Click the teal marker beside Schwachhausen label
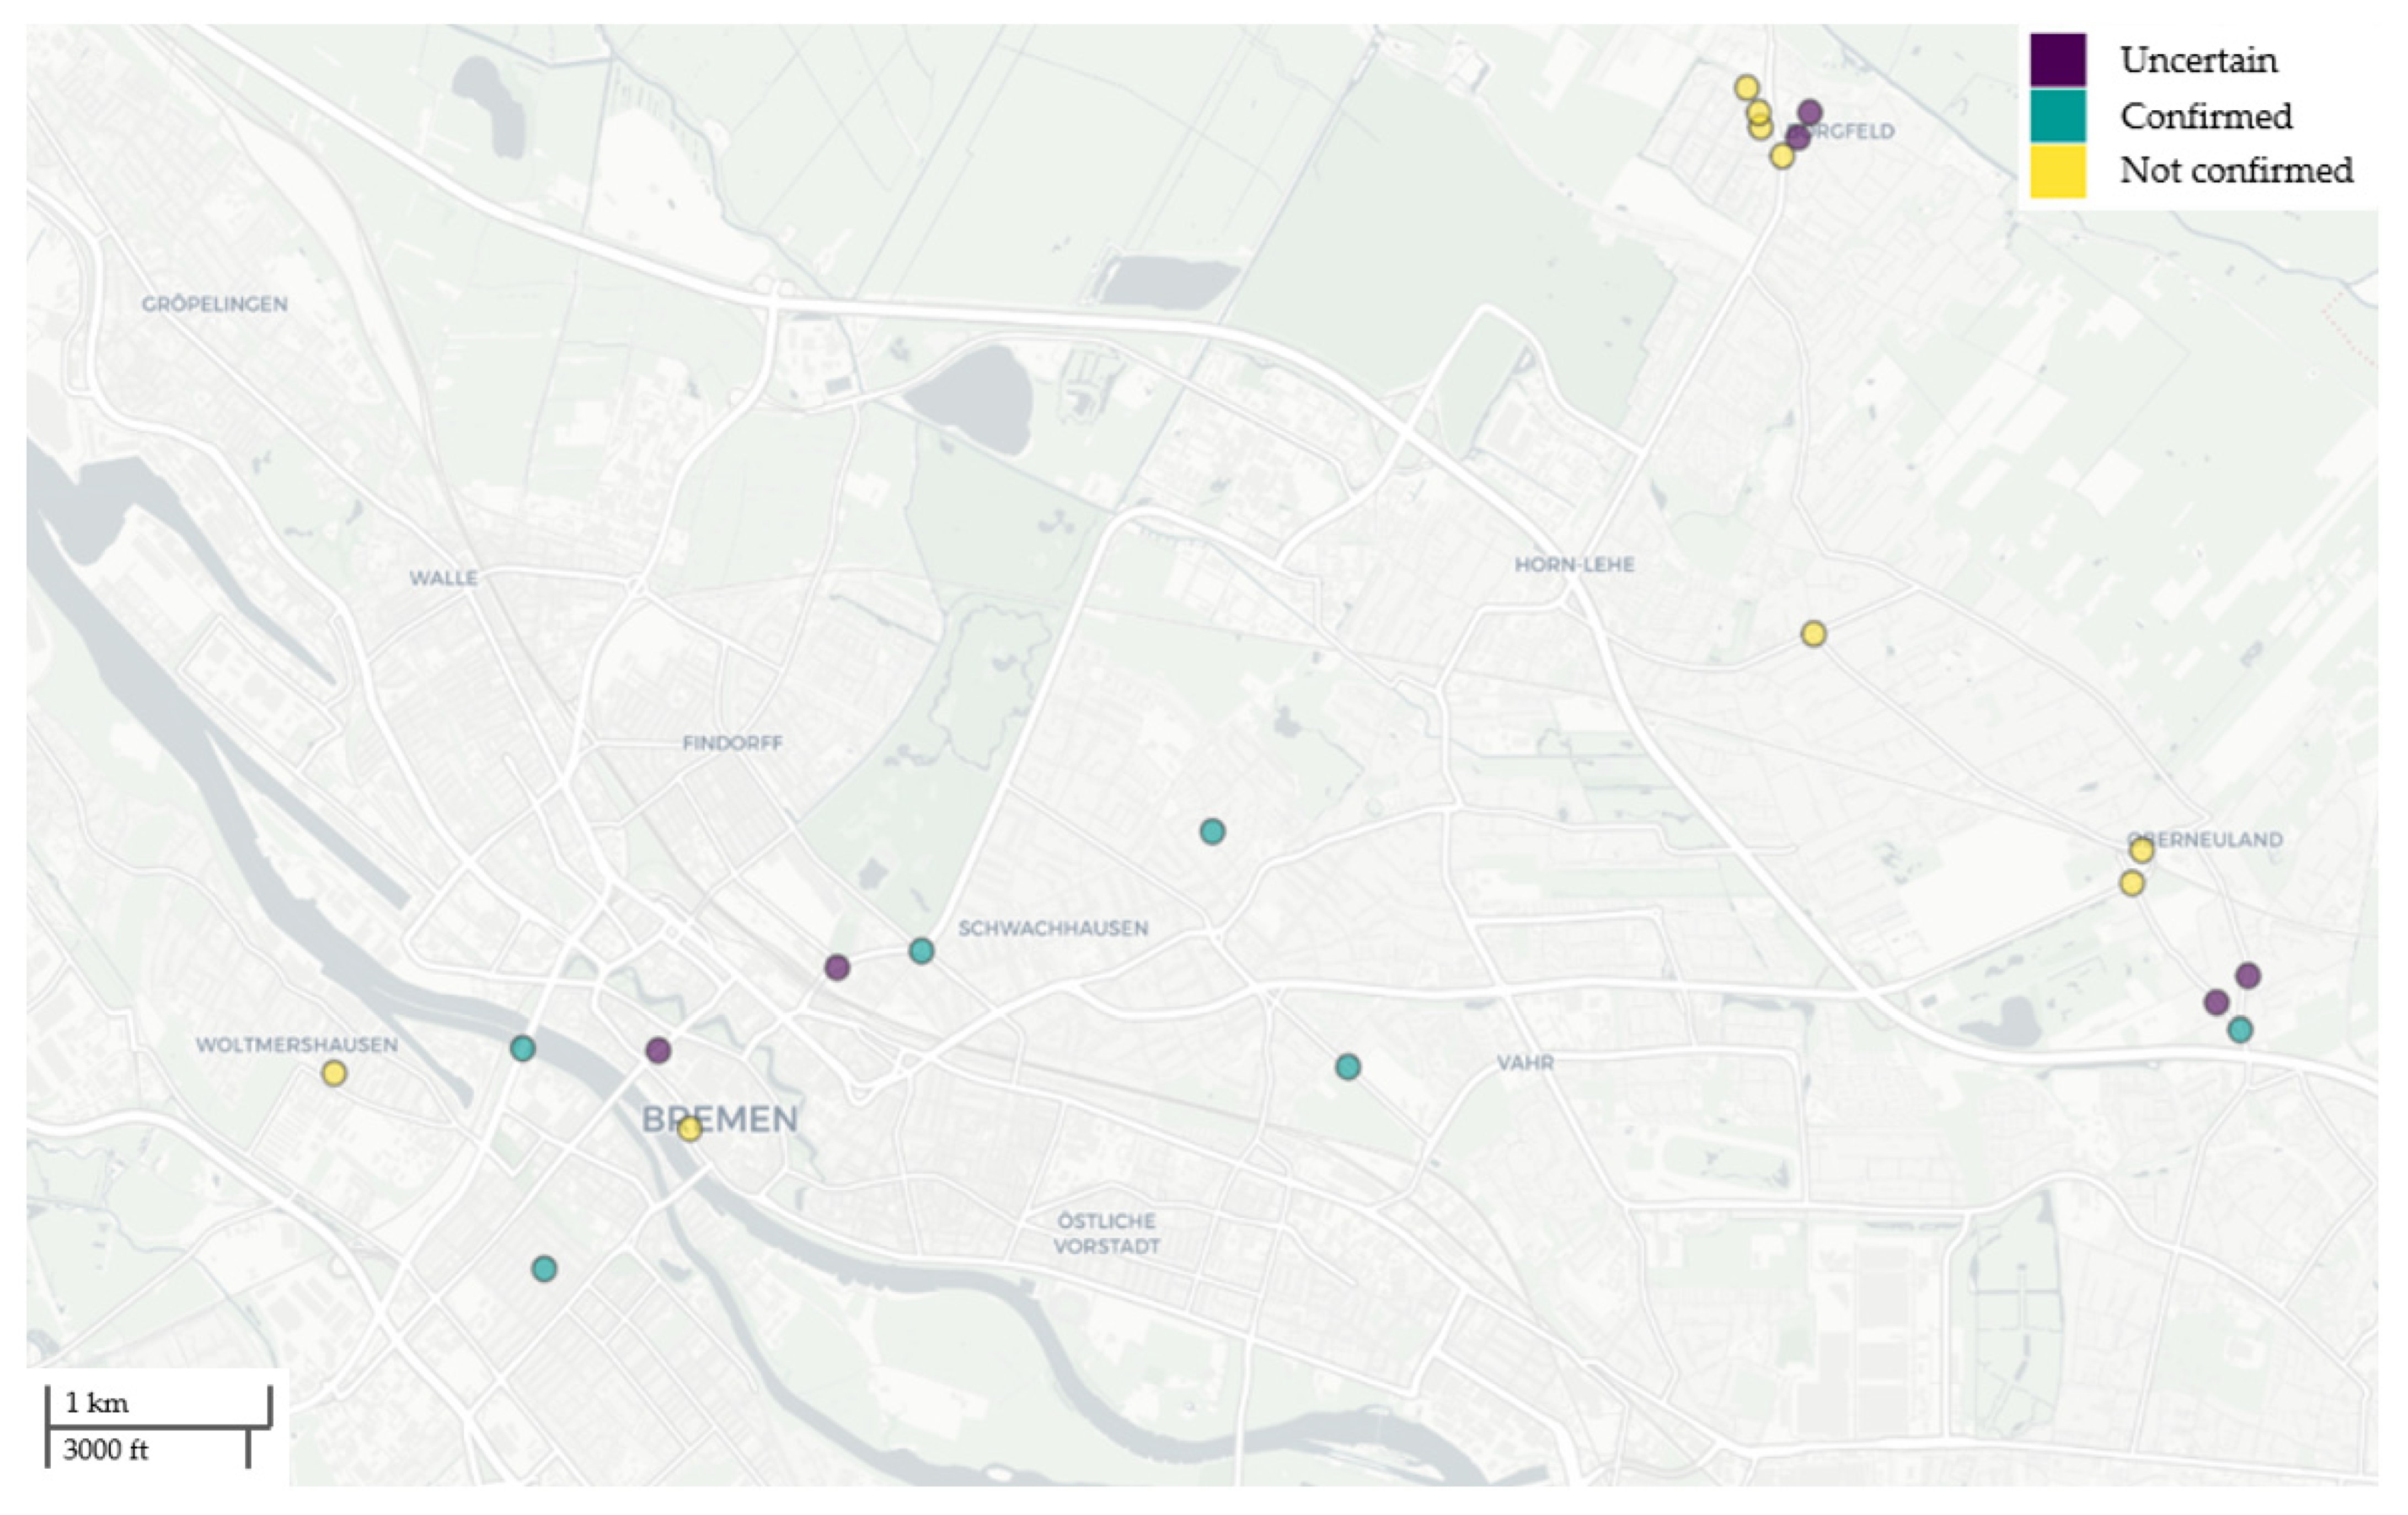This screenshot has height=1515, width=2408. [921, 950]
